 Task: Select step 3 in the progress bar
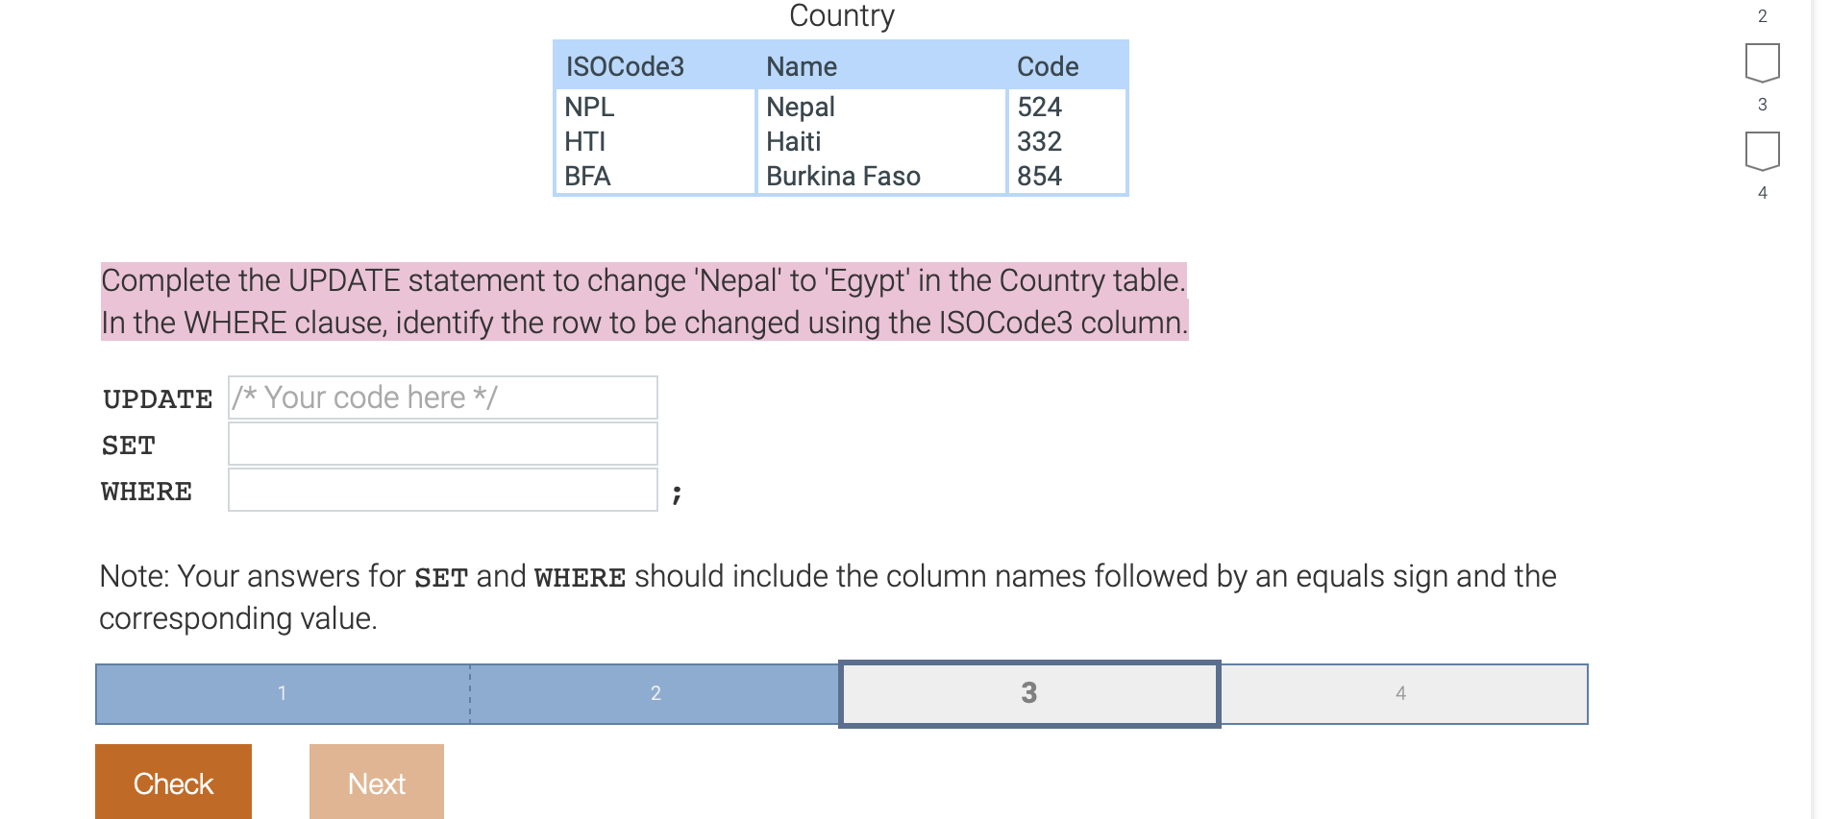(1028, 693)
